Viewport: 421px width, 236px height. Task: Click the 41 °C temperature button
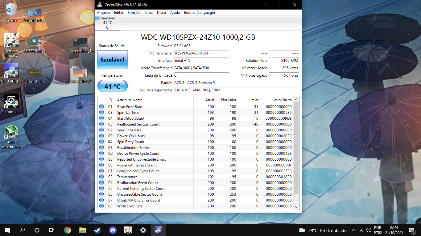113,86
